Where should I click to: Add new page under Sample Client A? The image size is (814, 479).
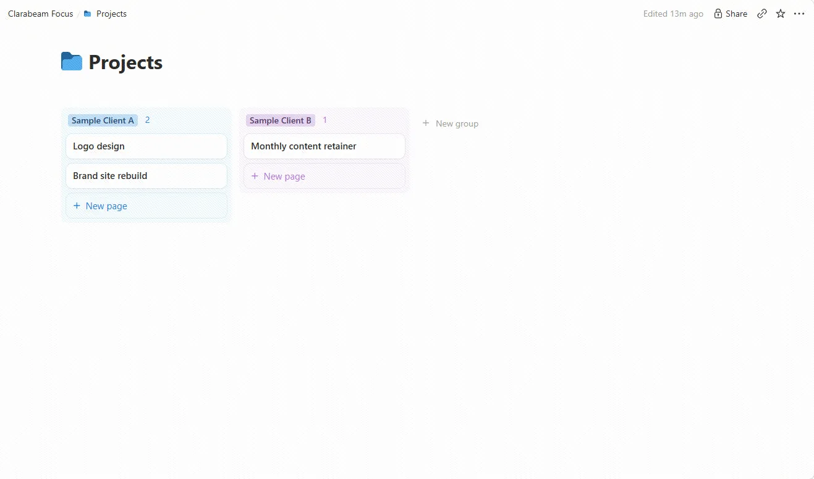[x=146, y=206]
